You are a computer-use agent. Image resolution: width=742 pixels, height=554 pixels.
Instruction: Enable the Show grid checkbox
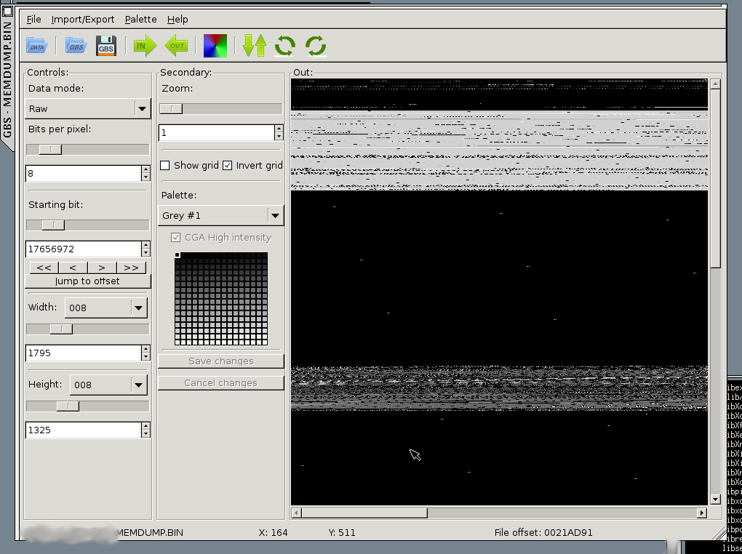click(x=165, y=165)
